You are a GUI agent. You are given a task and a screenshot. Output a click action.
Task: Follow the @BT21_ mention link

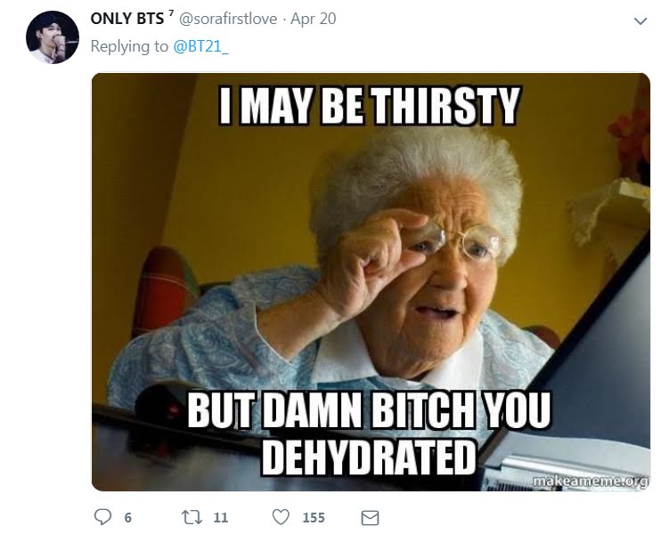(x=200, y=46)
